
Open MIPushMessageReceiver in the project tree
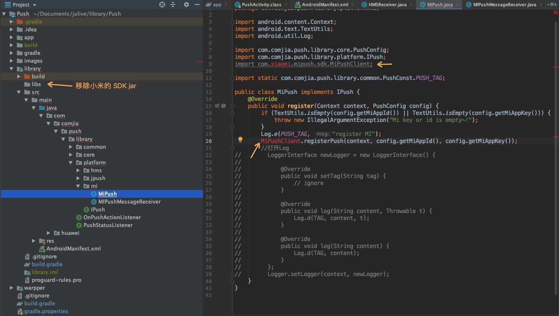125,201
